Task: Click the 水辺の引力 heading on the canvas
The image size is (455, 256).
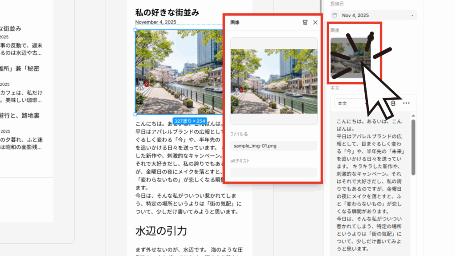Action: 161,231
